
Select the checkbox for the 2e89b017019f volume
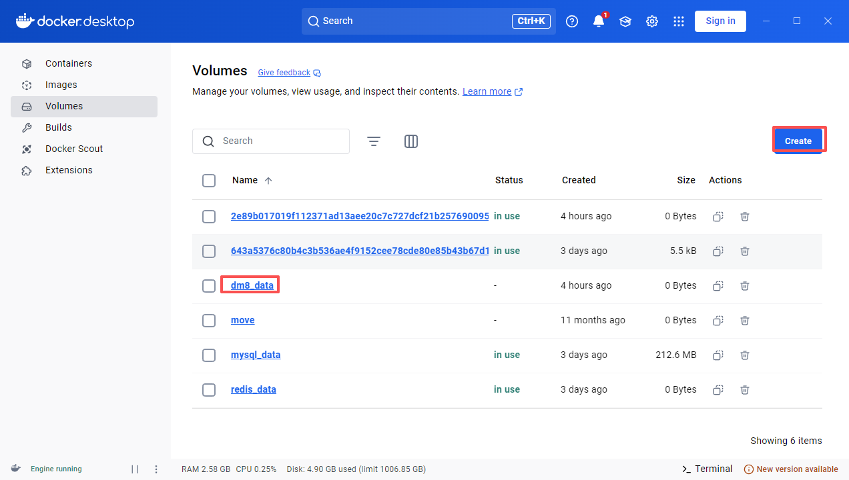pos(209,217)
